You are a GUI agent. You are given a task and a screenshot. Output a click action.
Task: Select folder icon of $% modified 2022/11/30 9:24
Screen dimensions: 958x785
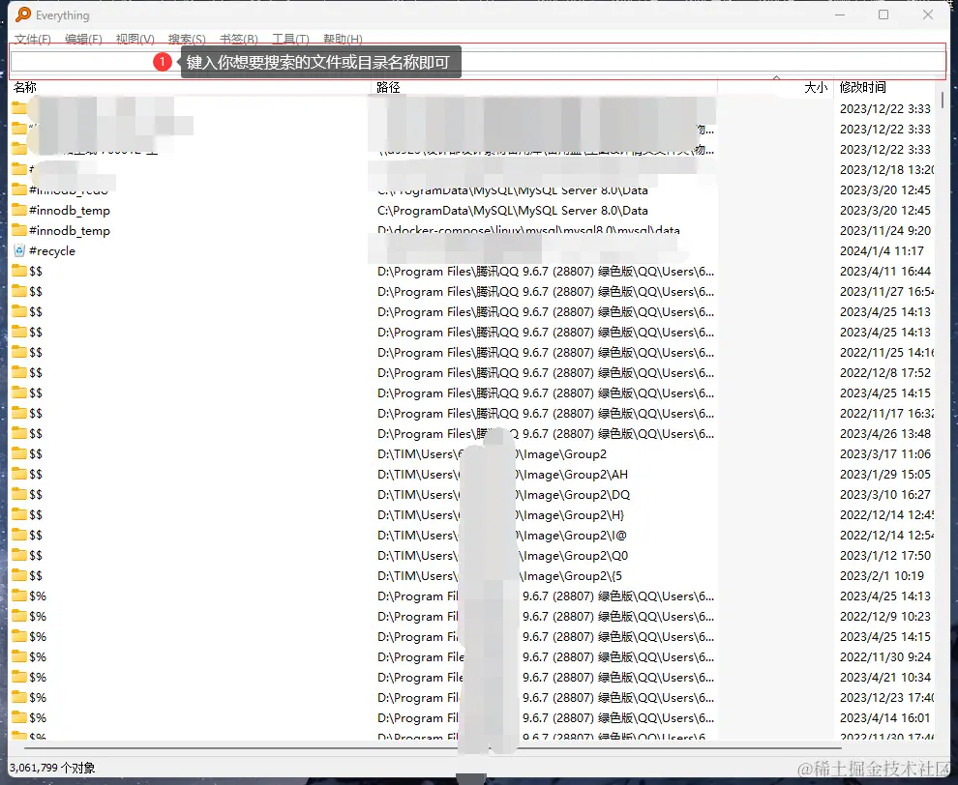click(x=19, y=656)
